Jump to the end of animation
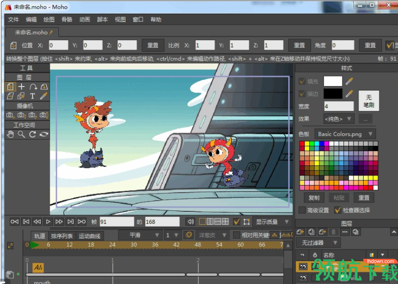 pos(82,222)
